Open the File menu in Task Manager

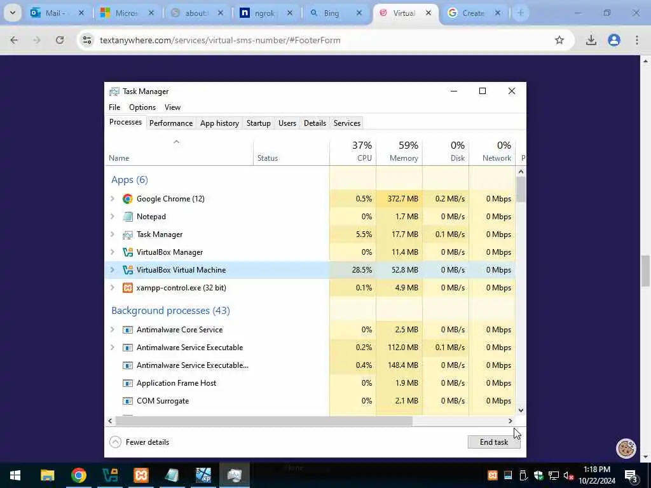114,107
